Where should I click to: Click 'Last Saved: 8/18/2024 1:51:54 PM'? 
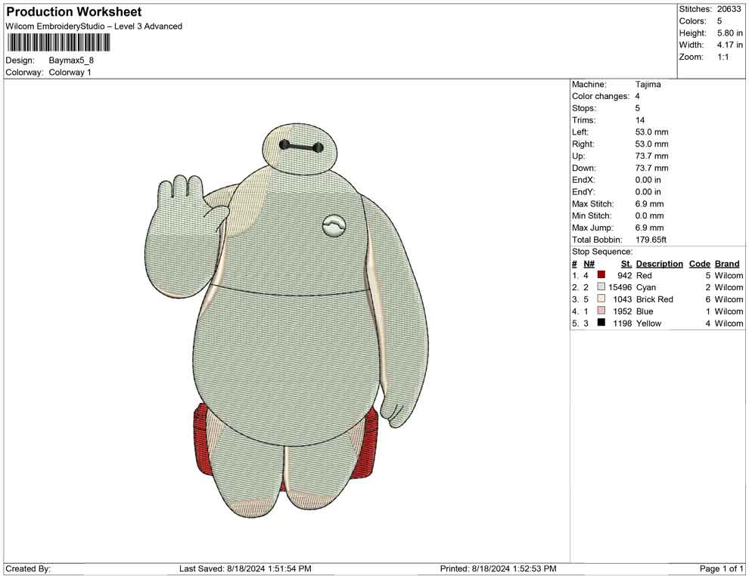coord(245,568)
